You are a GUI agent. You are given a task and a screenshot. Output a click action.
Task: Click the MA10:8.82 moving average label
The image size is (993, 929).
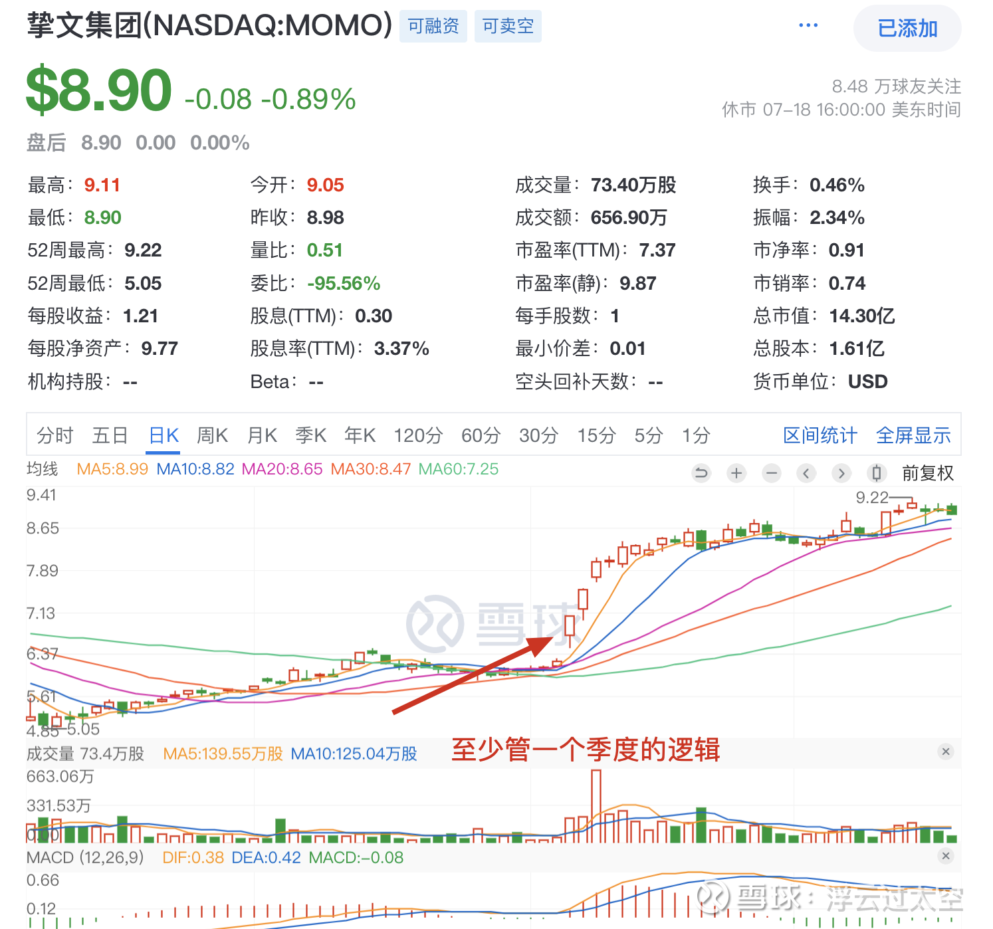tap(195, 469)
